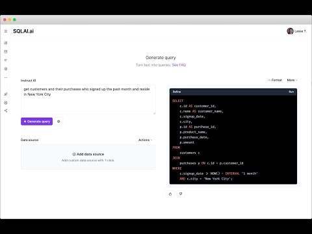Screen dimensions: 312x234
Task: Click code line with INTERVAL '1 month'
Action: (x=218, y=174)
